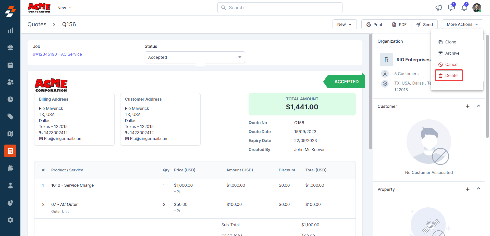Collapse the Customer section
Image resolution: width=490 pixels, height=236 pixels.
point(479,106)
